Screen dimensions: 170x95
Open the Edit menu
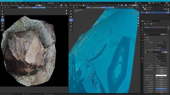tap(7, 3)
